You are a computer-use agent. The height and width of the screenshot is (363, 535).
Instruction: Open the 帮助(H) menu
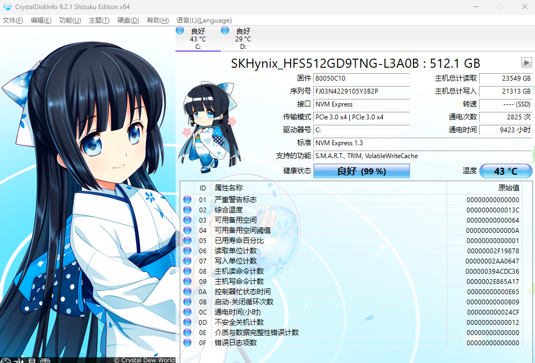tap(158, 20)
